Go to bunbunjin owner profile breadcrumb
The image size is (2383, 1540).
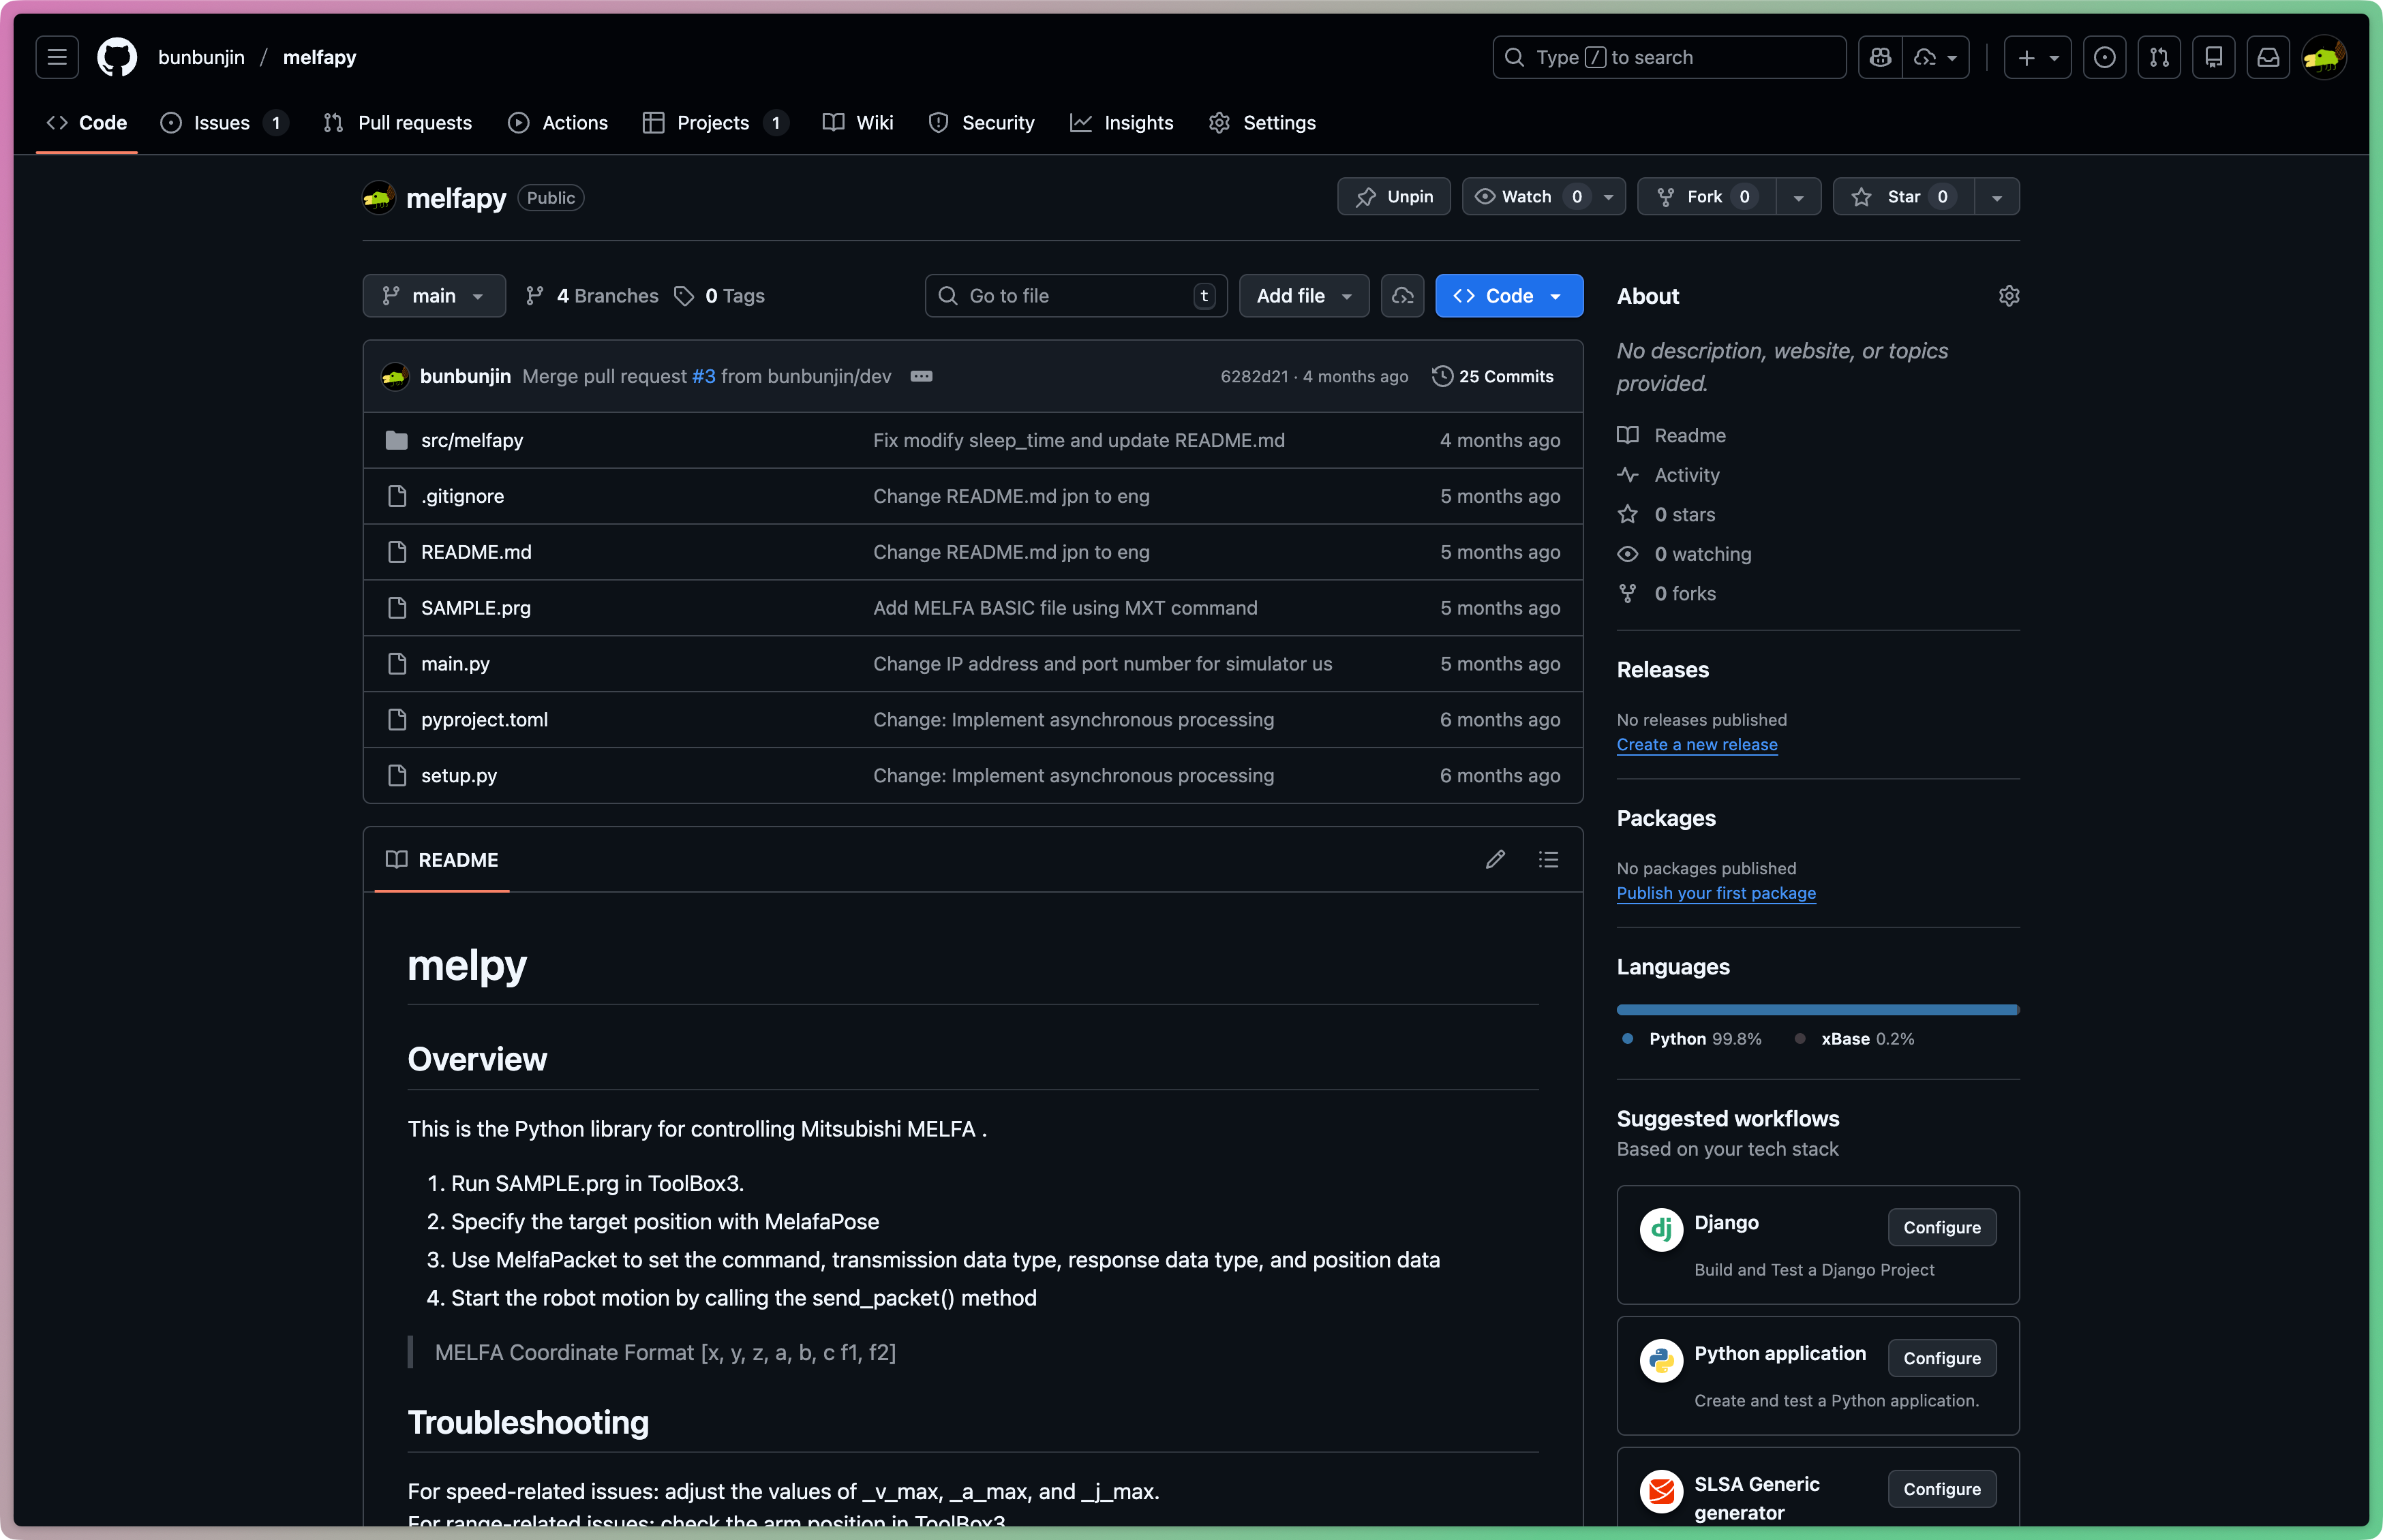(201, 57)
